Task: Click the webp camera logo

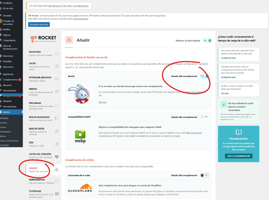Action: pyautogui.click(x=80, y=136)
